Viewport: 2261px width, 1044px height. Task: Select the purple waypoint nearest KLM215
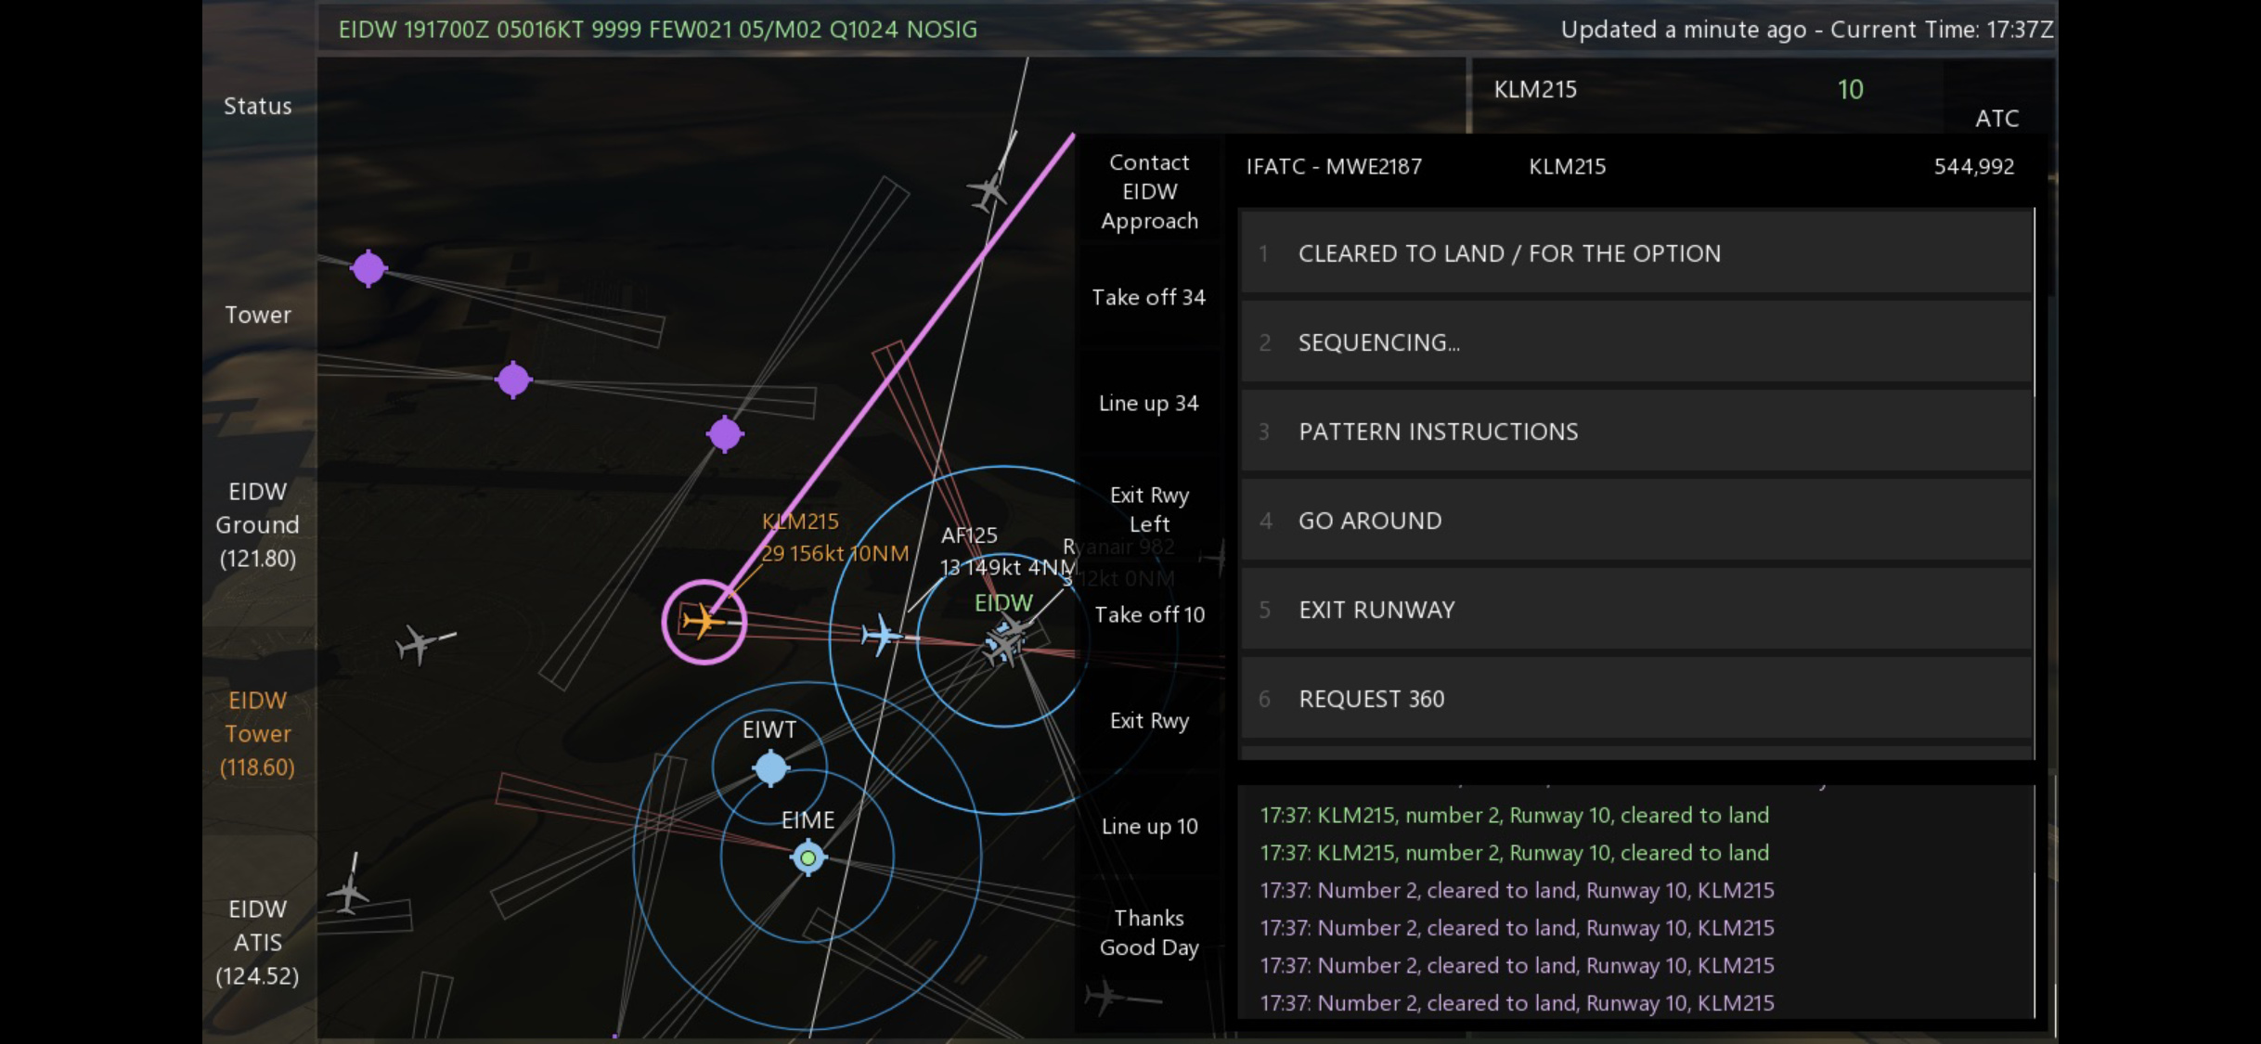pyautogui.click(x=724, y=433)
